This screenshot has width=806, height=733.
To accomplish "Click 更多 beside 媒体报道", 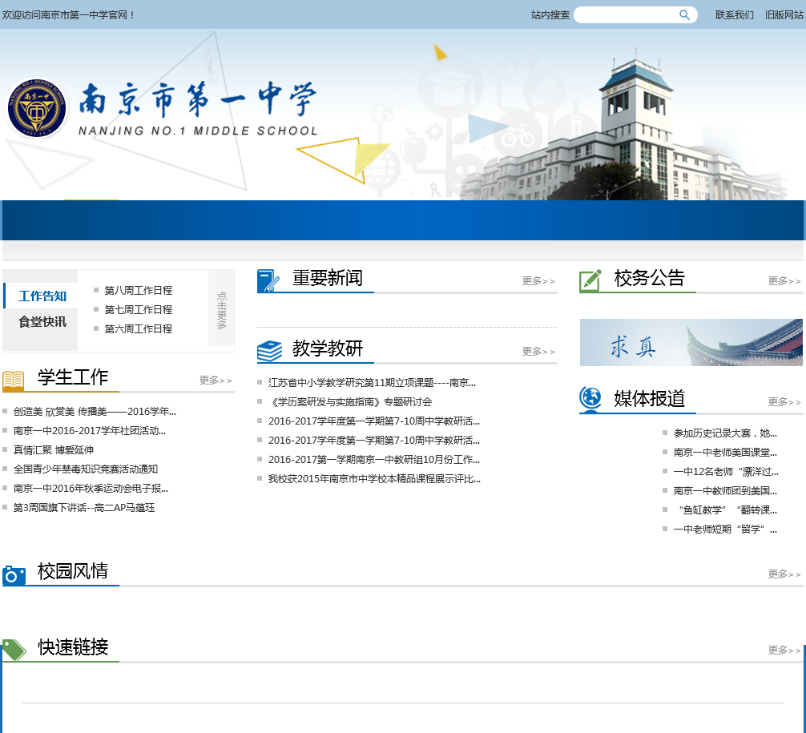I will [x=784, y=401].
